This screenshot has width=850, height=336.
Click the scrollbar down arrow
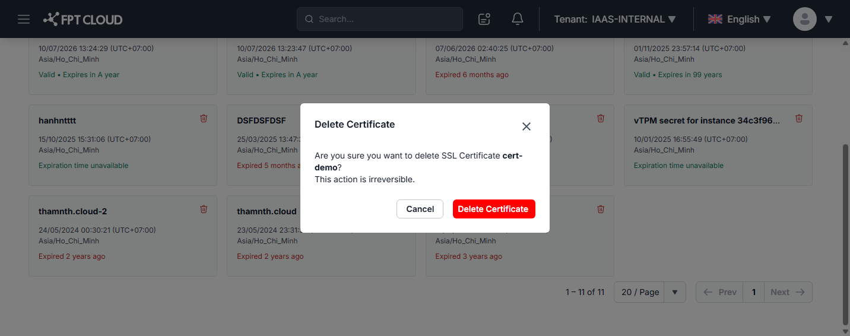click(846, 331)
